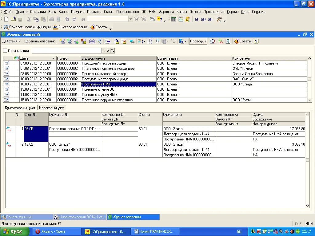
Task: Open the Зарплата menu
Action: 166,12
